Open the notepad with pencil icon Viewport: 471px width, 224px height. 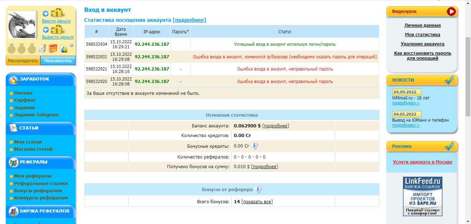pos(43,48)
